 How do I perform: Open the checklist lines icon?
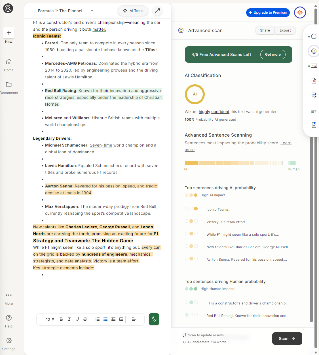pyautogui.click(x=314, y=110)
